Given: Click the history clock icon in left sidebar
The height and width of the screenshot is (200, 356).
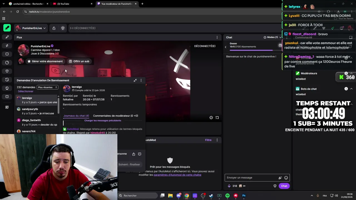Looking at the screenshot, I should click(7, 80).
